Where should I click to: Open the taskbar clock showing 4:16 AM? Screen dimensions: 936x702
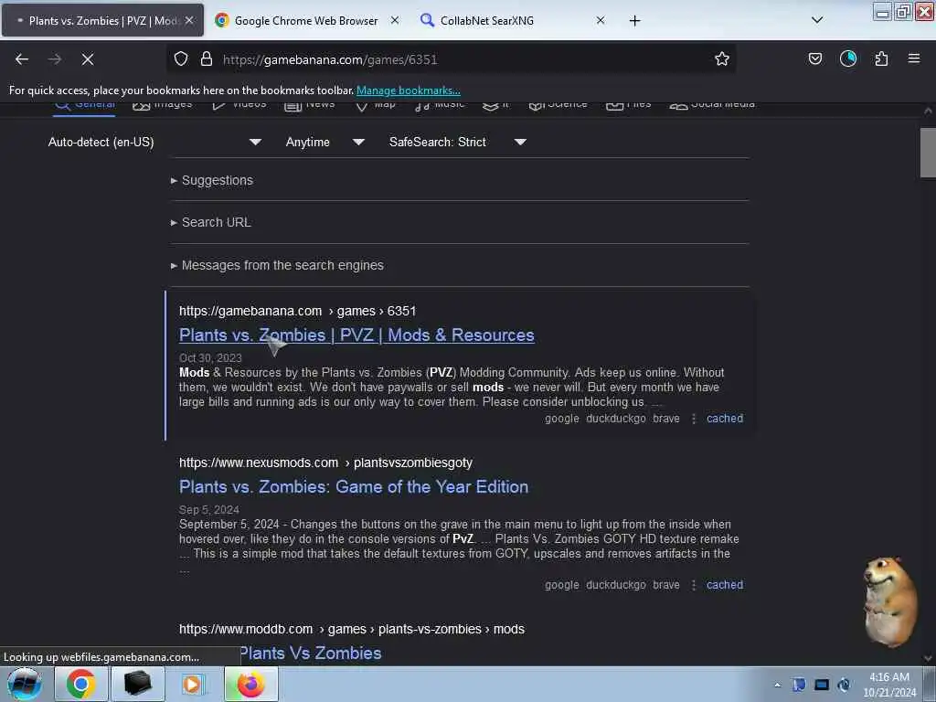click(x=889, y=685)
